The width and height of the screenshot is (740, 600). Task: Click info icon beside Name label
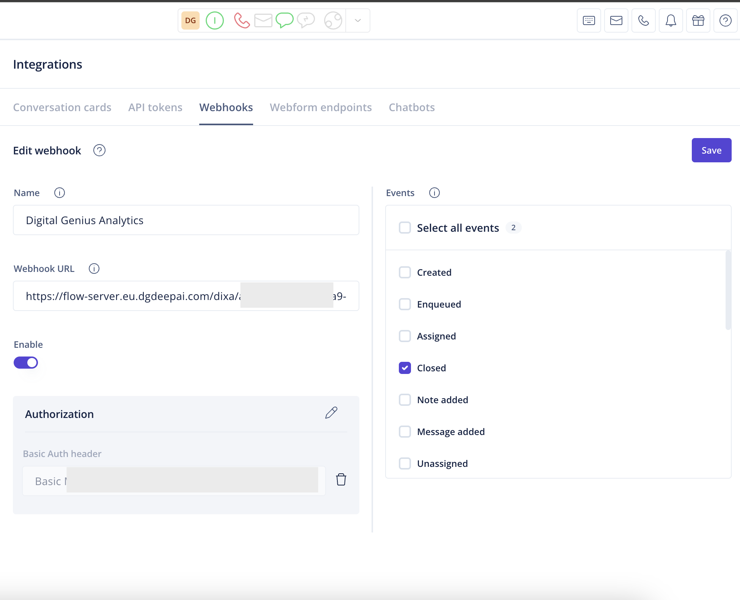click(60, 193)
